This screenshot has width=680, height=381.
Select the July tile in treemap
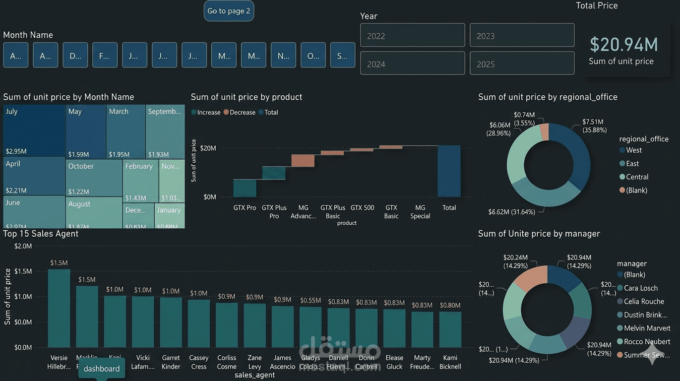34,130
